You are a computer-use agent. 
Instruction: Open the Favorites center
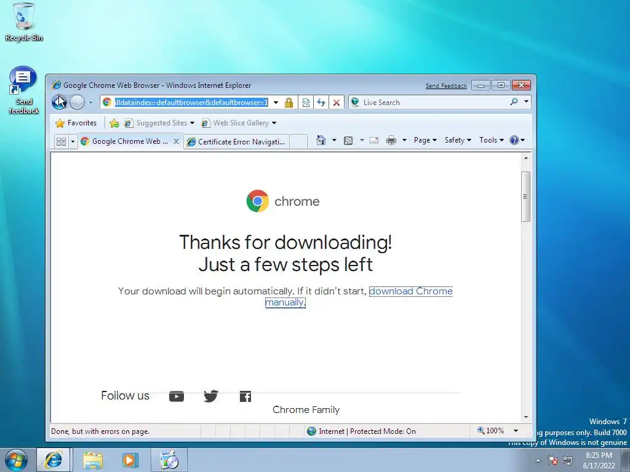coord(76,123)
